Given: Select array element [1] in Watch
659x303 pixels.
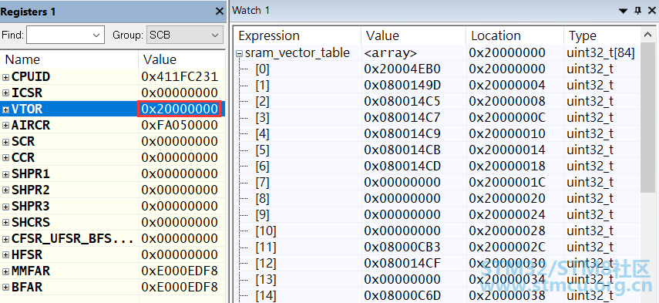Looking at the screenshot, I should 262,86.
